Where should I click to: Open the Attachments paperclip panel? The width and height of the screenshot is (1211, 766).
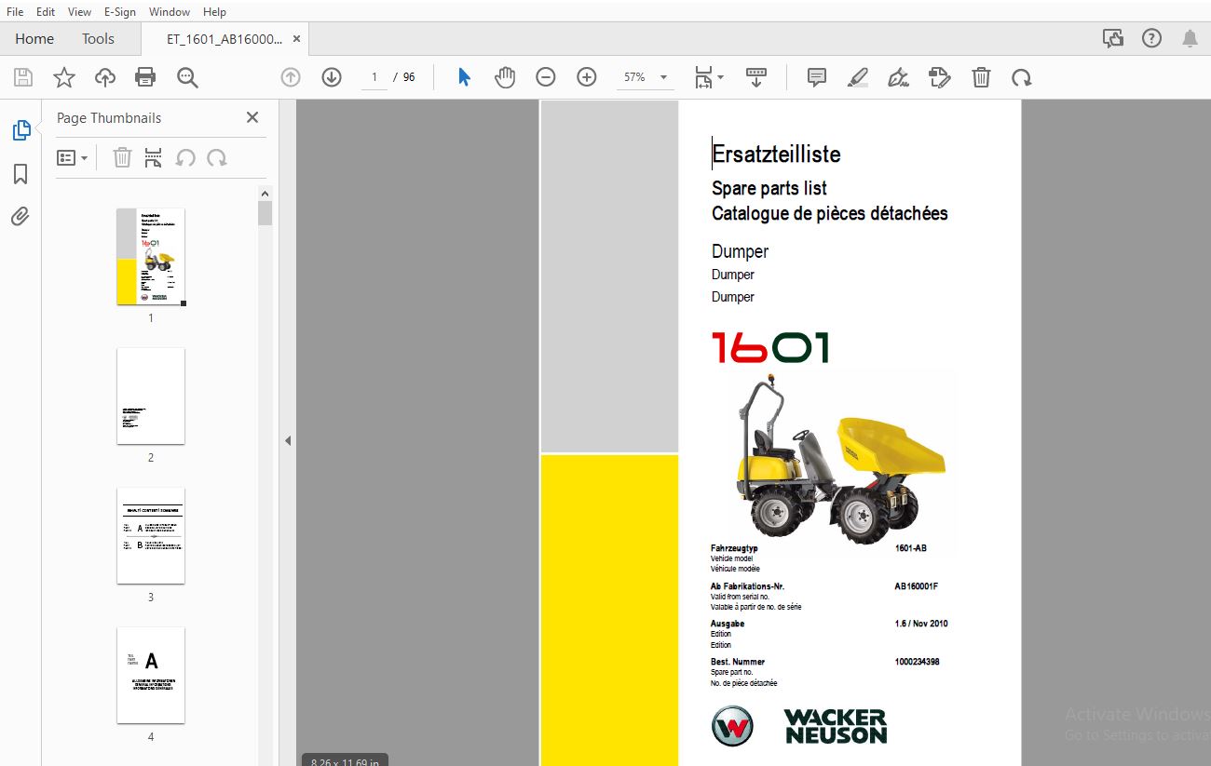point(20,217)
